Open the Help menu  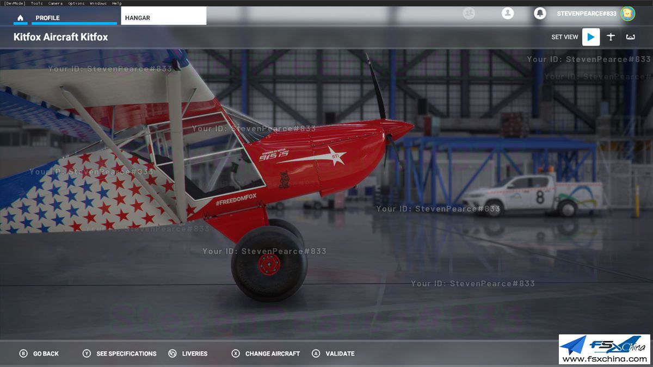coord(116,3)
